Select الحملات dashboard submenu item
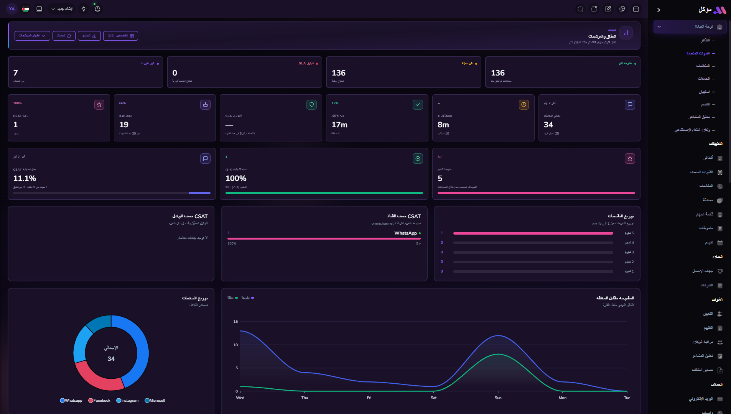Image resolution: width=731 pixels, height=414 pixels. (x=704, y=79)
